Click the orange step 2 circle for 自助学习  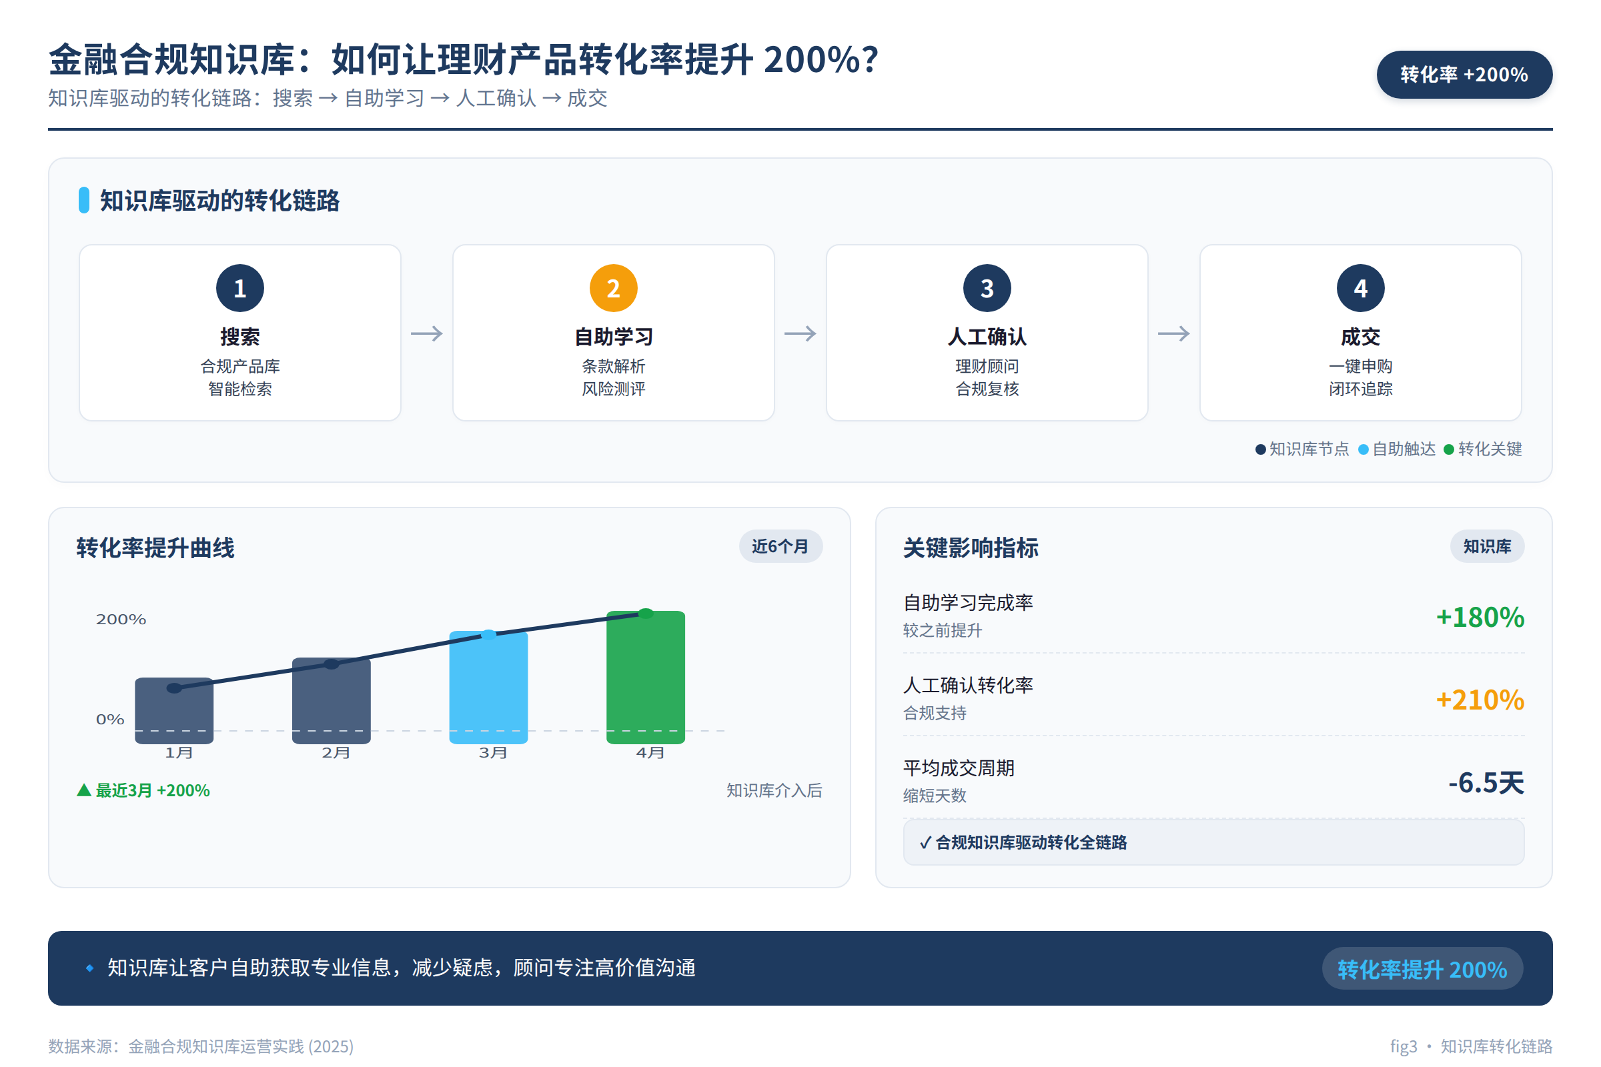tap(613, 288)
